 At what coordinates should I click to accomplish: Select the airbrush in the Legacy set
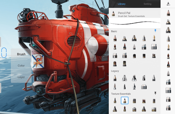click(124, 78)
